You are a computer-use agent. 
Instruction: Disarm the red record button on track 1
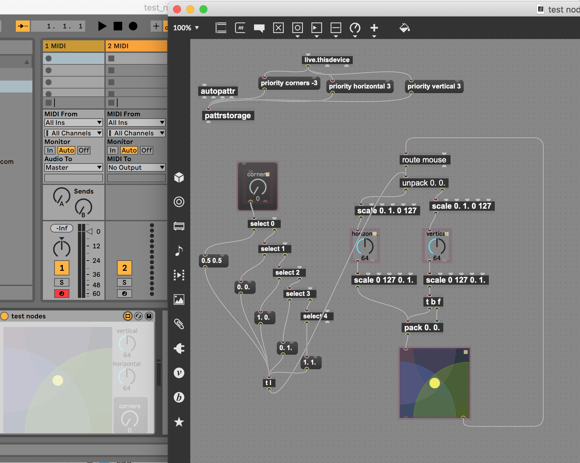tap(62, 293)
